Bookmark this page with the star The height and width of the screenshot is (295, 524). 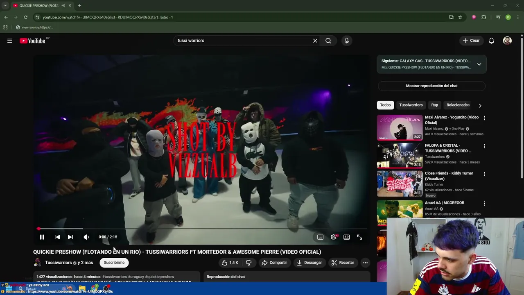[x=460, y=17]
